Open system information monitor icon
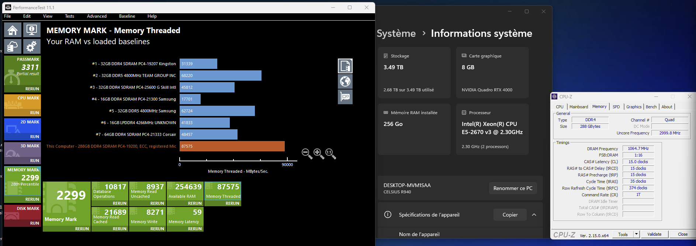 (32, 30)
